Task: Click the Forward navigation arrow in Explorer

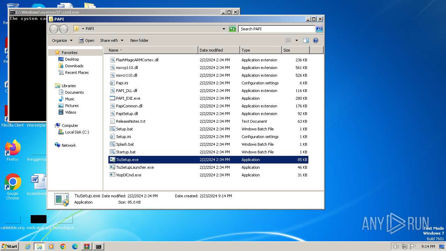Action: (64, 29)
